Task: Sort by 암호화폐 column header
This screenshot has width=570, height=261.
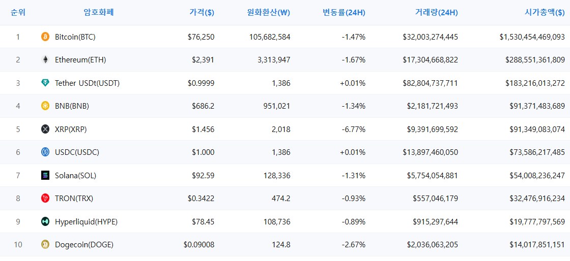Action: click(x=99, y=12)
